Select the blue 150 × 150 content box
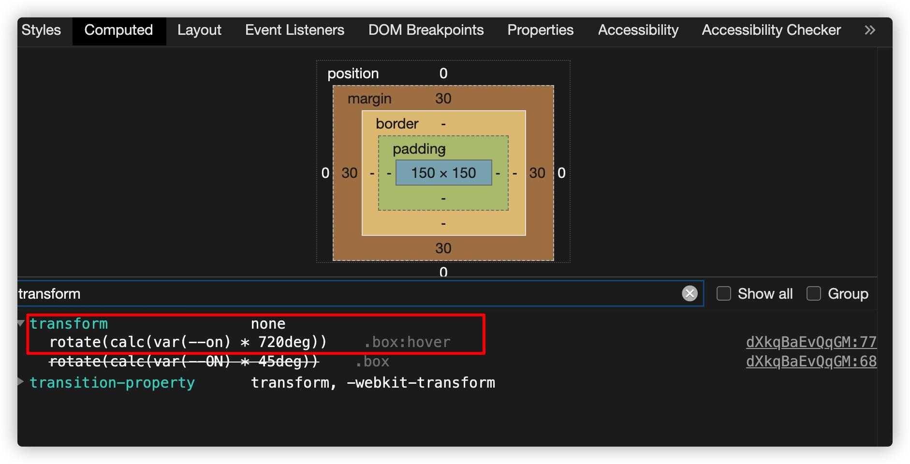This screenshot has height=464, width=910. (443, 173)
